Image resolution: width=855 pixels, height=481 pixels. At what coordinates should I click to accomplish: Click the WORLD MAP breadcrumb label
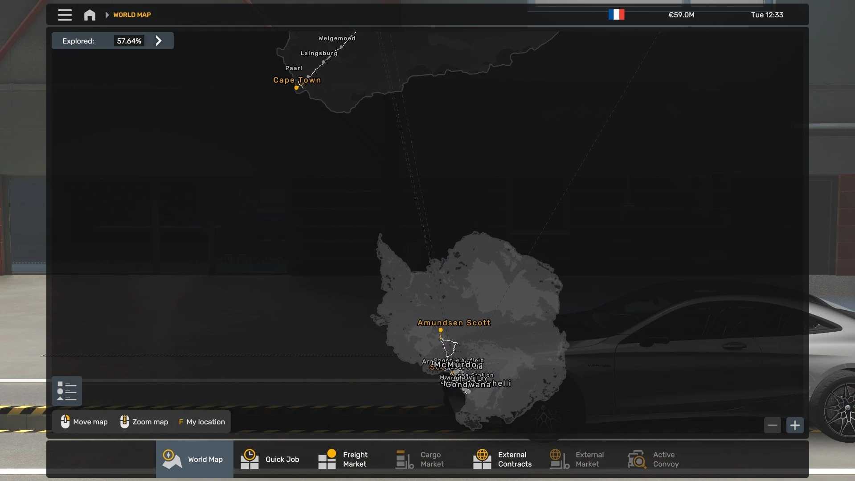pyautogui.click(x=132, y=15)
